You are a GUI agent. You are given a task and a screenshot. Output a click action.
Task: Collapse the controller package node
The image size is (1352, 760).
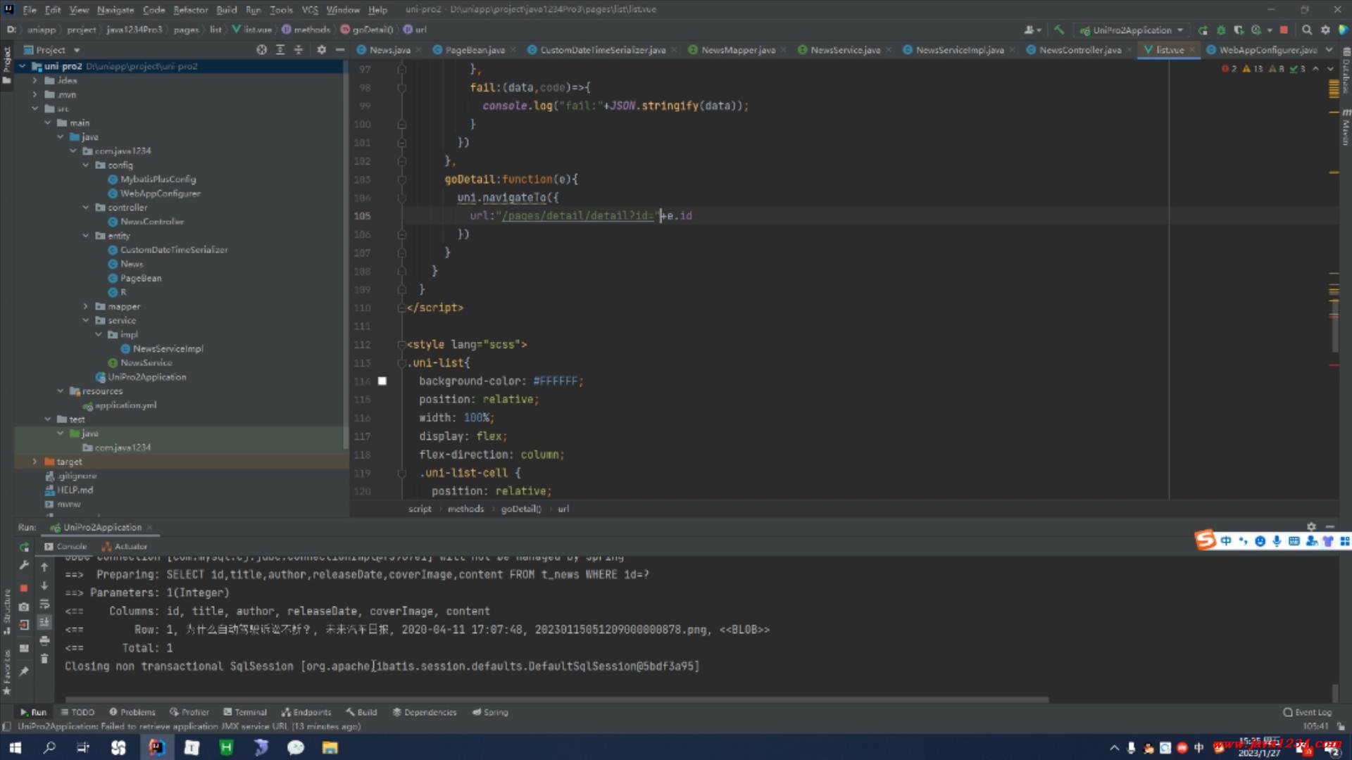pos(86,208)
